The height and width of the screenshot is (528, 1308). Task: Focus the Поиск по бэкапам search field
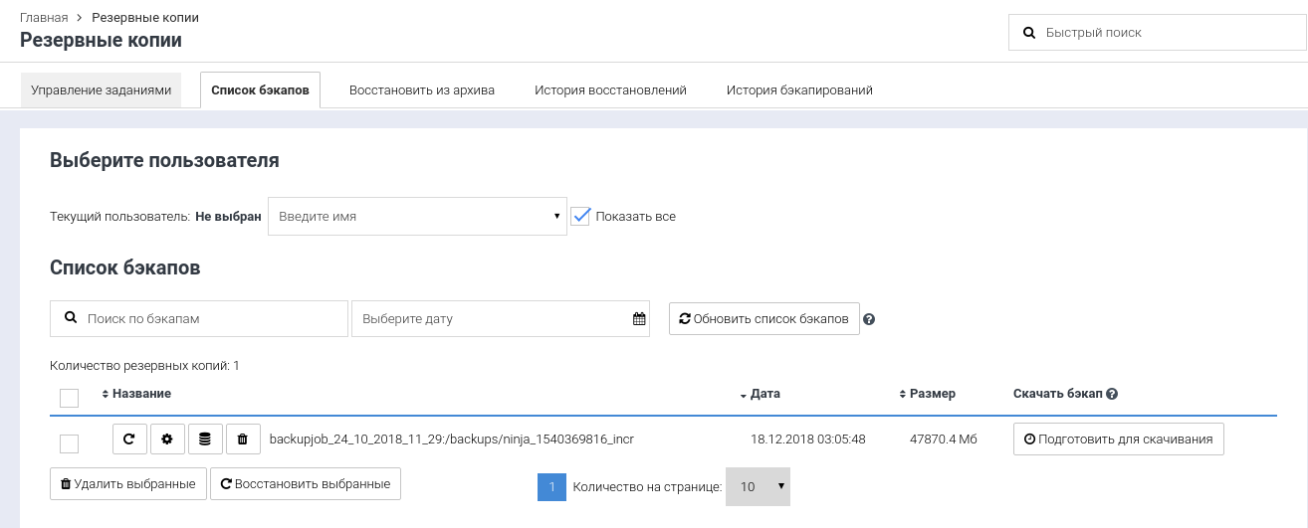tap(209, 319)
